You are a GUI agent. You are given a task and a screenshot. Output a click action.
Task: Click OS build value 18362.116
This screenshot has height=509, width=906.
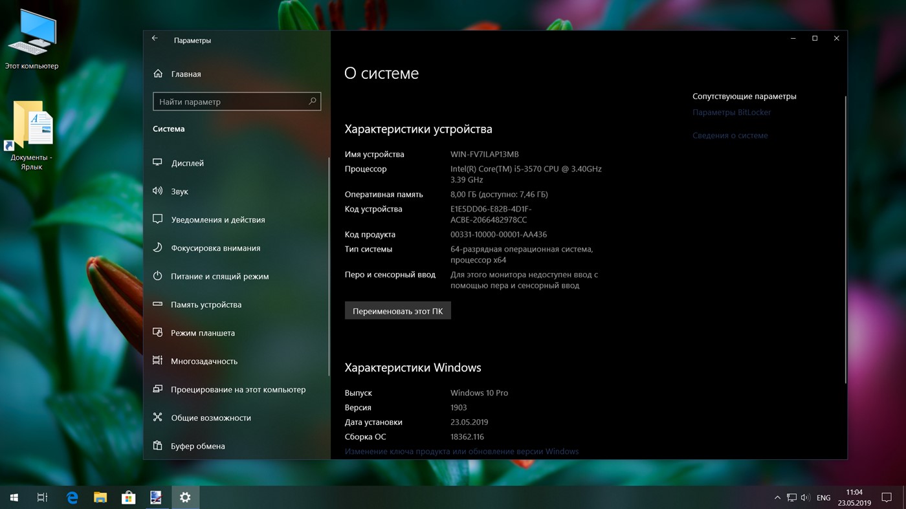pos(467,437)
